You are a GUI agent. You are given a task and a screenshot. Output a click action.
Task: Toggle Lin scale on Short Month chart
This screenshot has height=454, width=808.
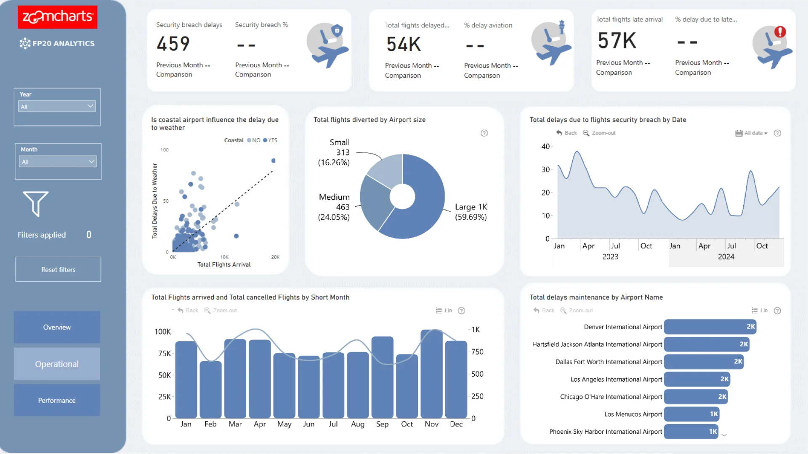pos(444,311)
